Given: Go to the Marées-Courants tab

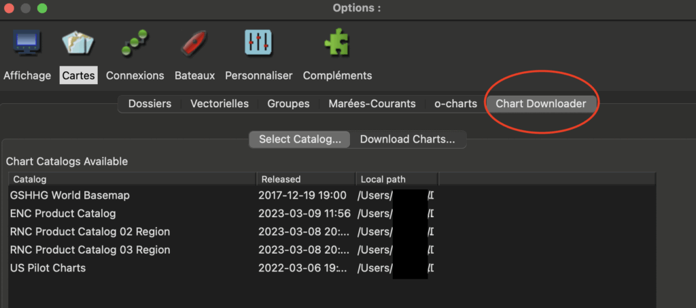Looking at the screenshot, I should click(372, 104).
